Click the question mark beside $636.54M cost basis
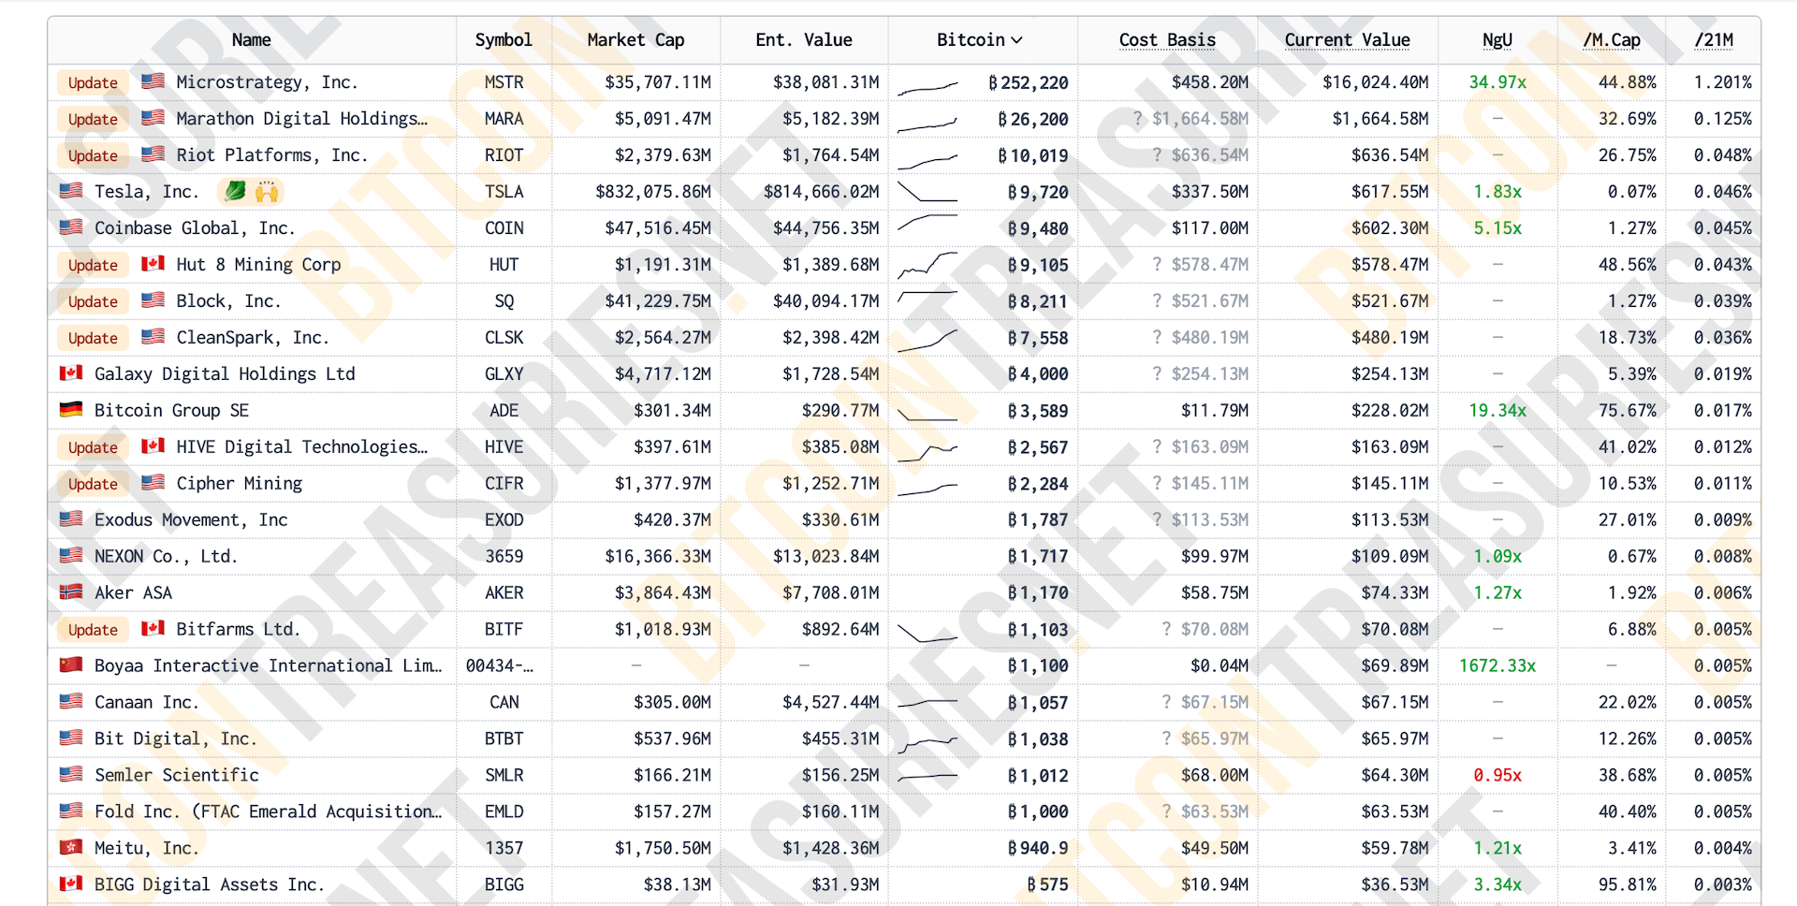The width and height of the screenshot is (1797, 906). tap(1157, 154)
